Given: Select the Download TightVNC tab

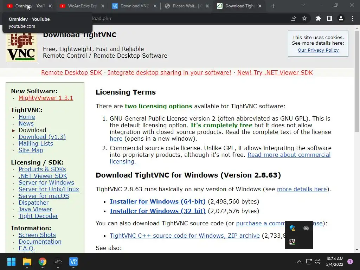Looking at the screenshot, I should click(x=240, y=6).
